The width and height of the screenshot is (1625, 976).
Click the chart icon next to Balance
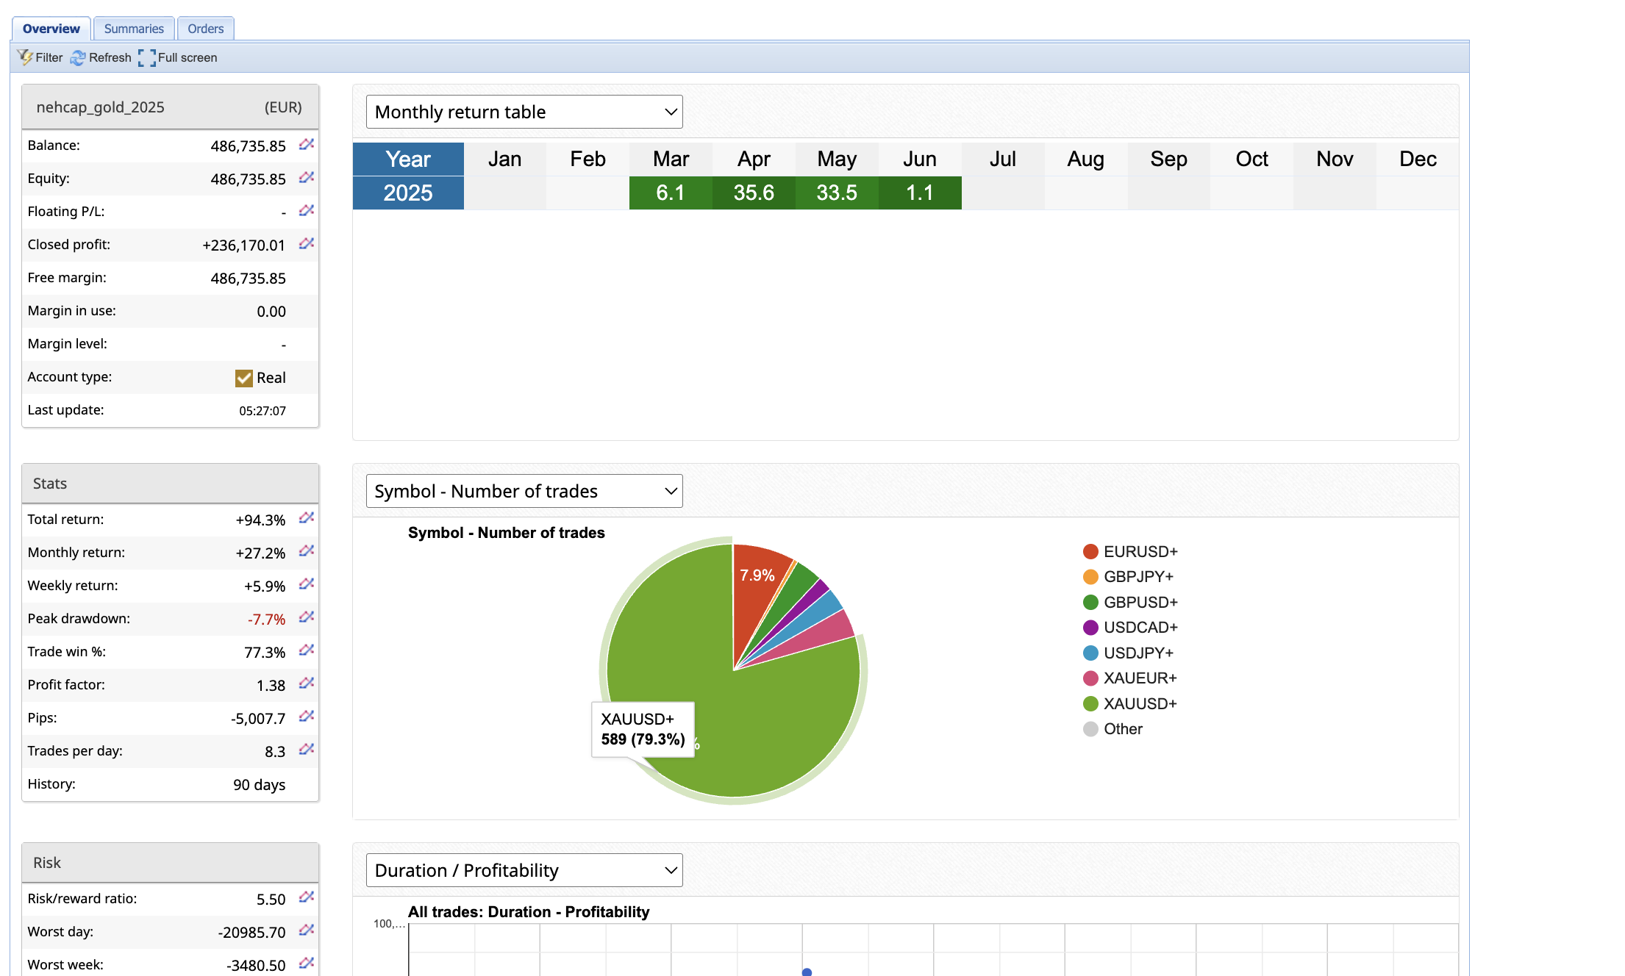click(307, 145)
